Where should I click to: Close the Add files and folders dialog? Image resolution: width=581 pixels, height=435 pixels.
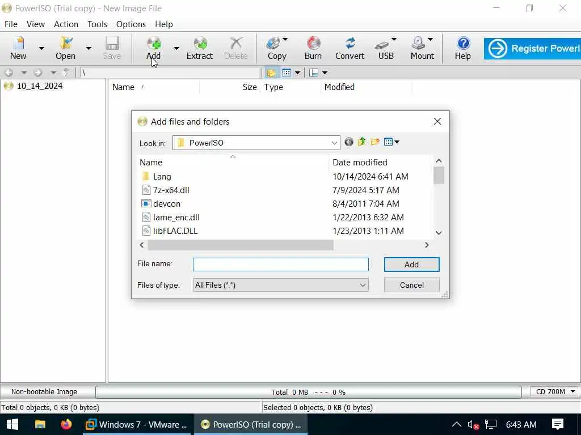point(437,121)
